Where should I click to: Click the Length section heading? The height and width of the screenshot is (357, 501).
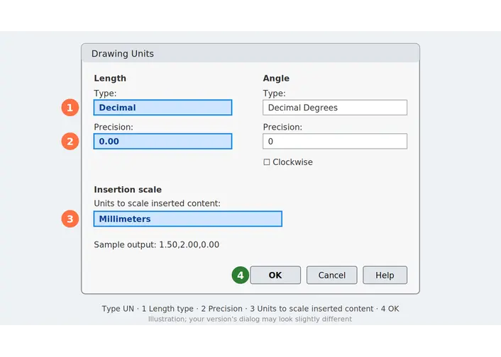(x=110, y=79)
